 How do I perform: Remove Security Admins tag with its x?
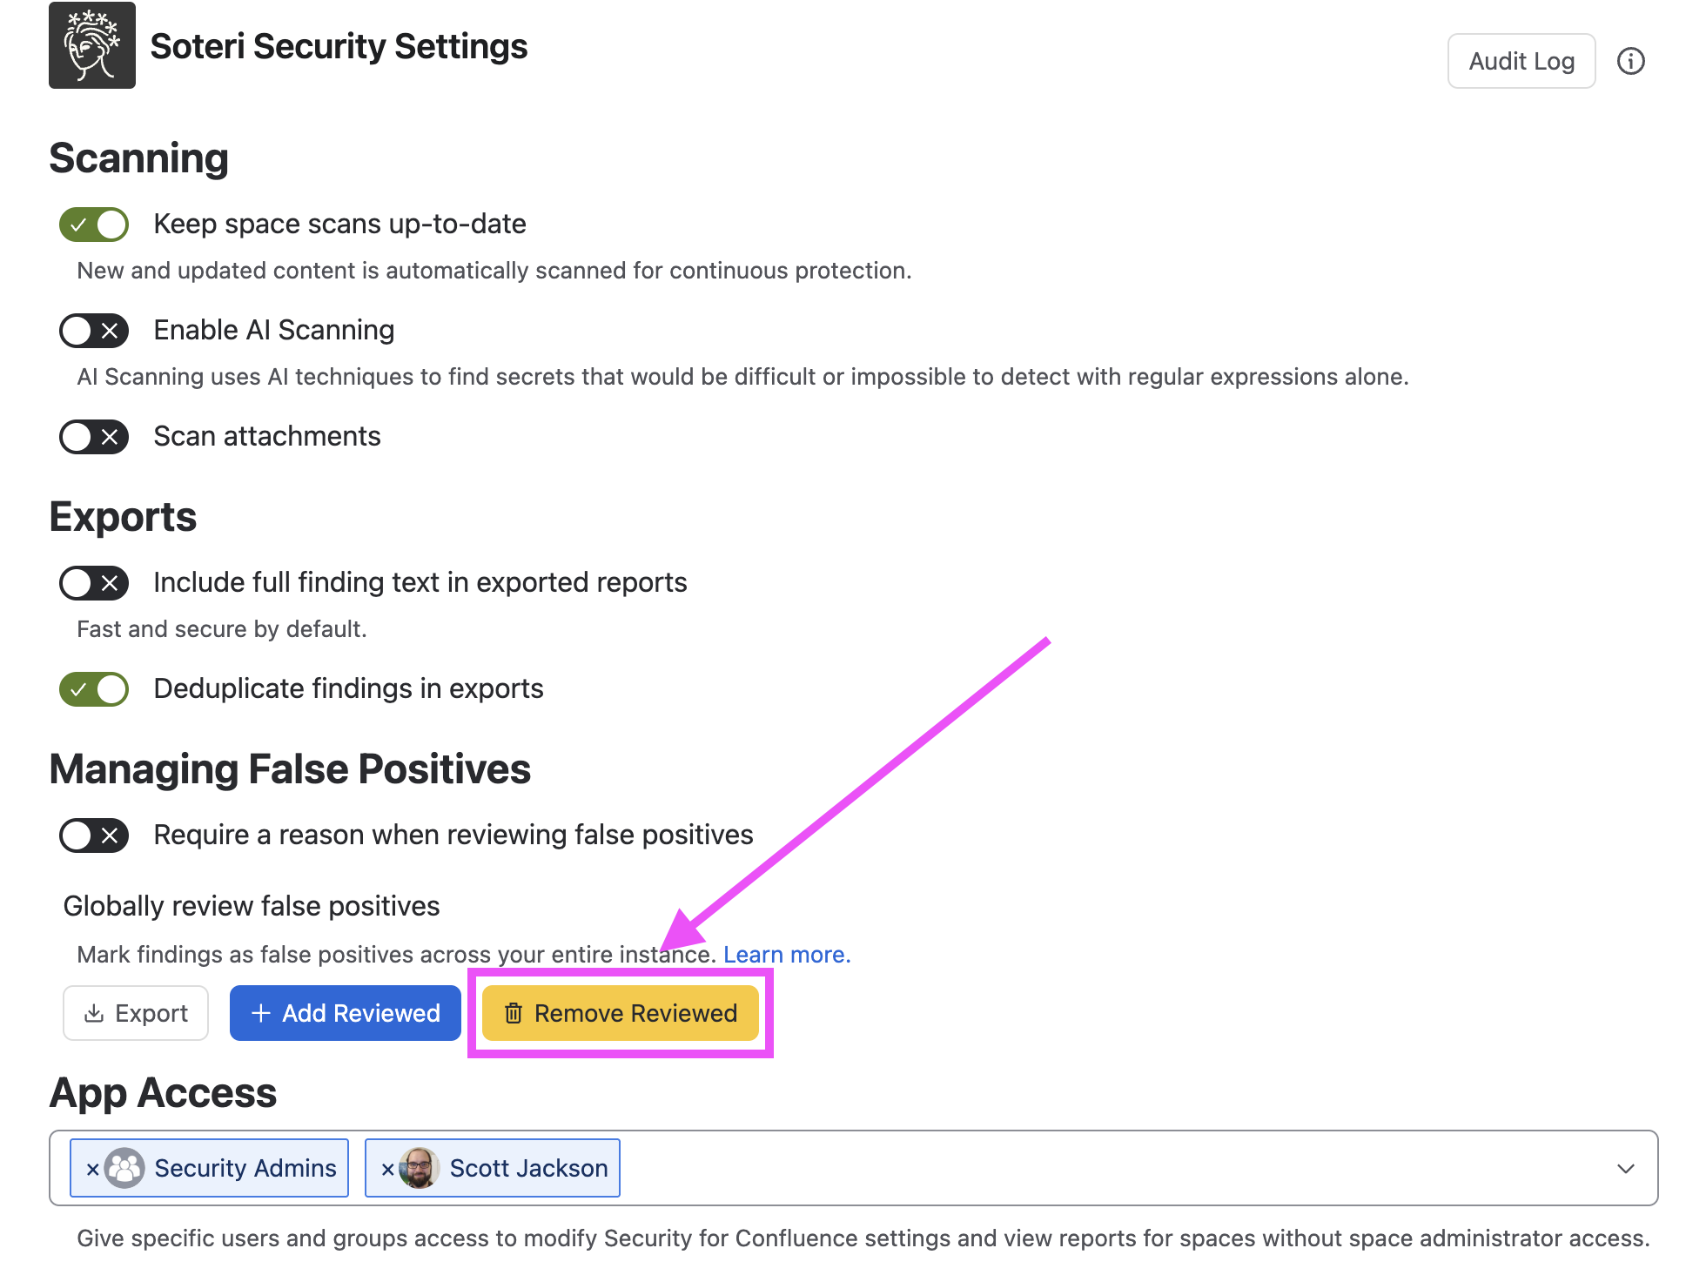point(92,1169)
